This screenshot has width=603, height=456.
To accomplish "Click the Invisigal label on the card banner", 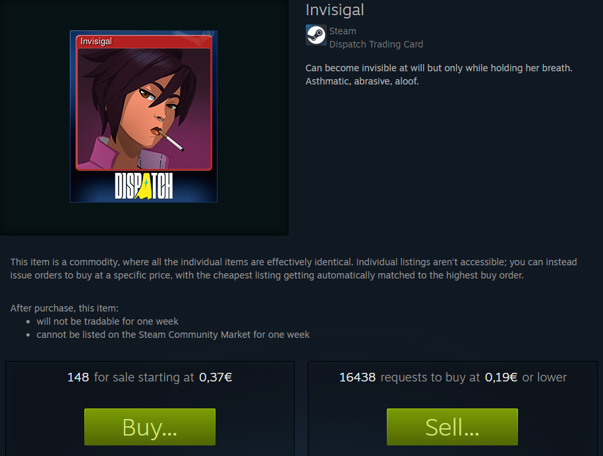I will 96,41.
